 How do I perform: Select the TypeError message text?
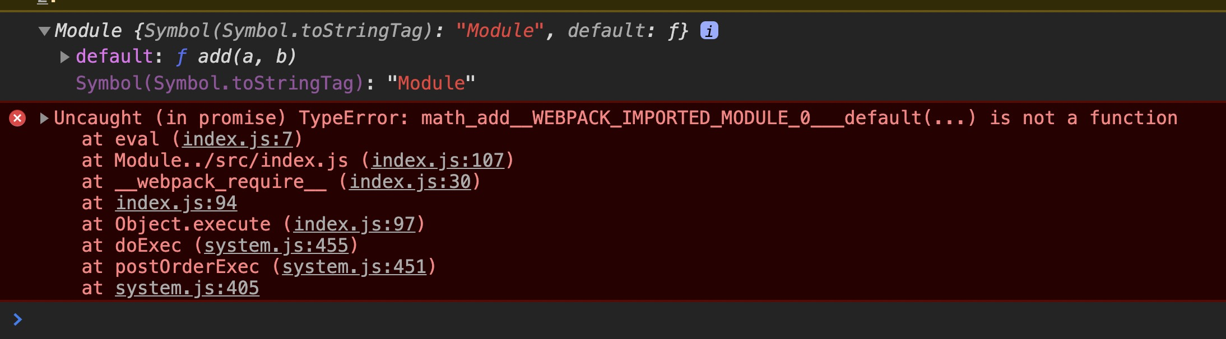tap(616, 117)
